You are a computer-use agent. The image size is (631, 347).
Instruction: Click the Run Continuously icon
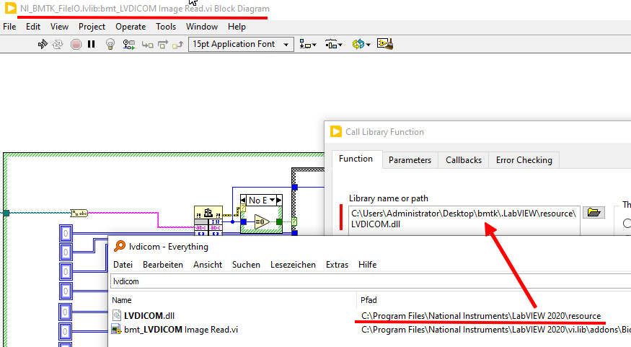(x=58, y=44)
